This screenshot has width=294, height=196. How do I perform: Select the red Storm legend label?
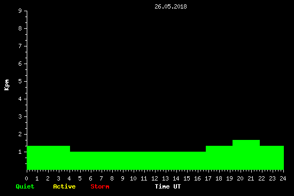coord(100,186)
